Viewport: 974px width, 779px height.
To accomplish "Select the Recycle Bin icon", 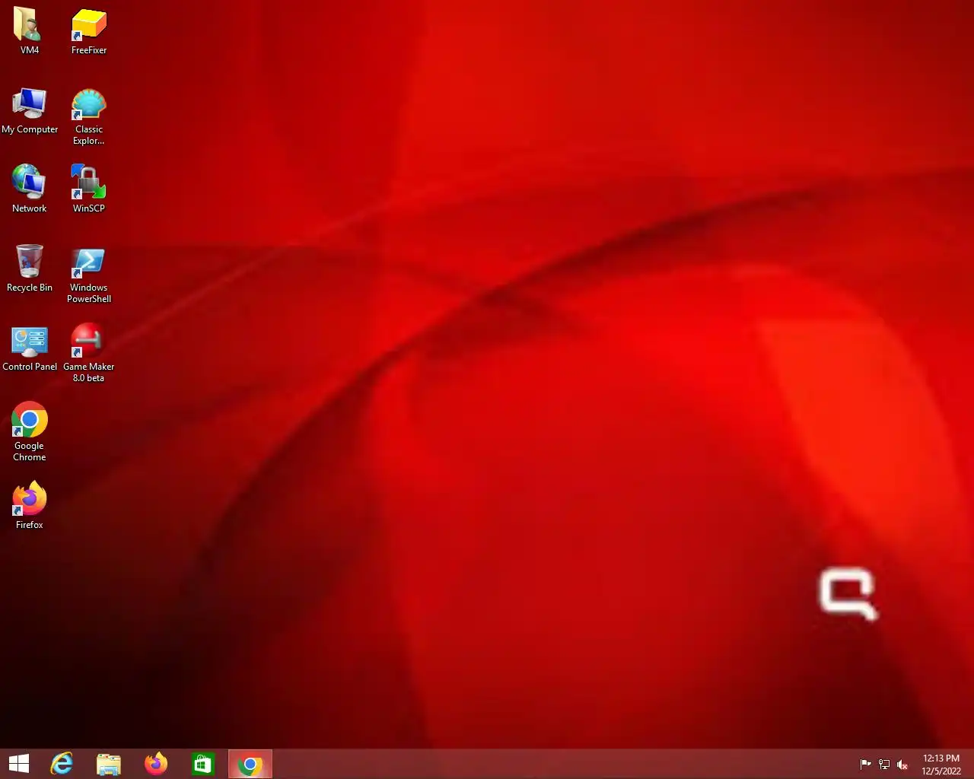I will [30, 268].
